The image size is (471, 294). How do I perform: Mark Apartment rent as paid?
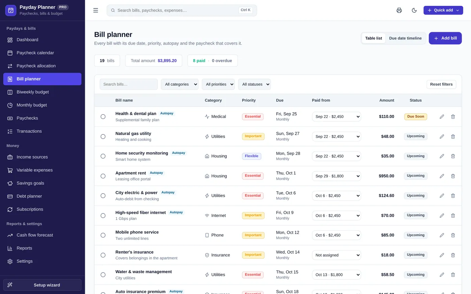(103, 176)
